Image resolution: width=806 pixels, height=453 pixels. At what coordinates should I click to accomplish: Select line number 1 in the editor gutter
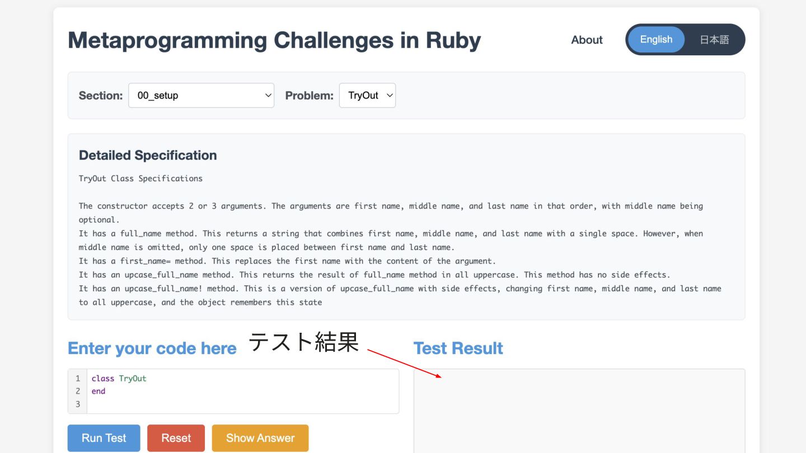point(78,379)
